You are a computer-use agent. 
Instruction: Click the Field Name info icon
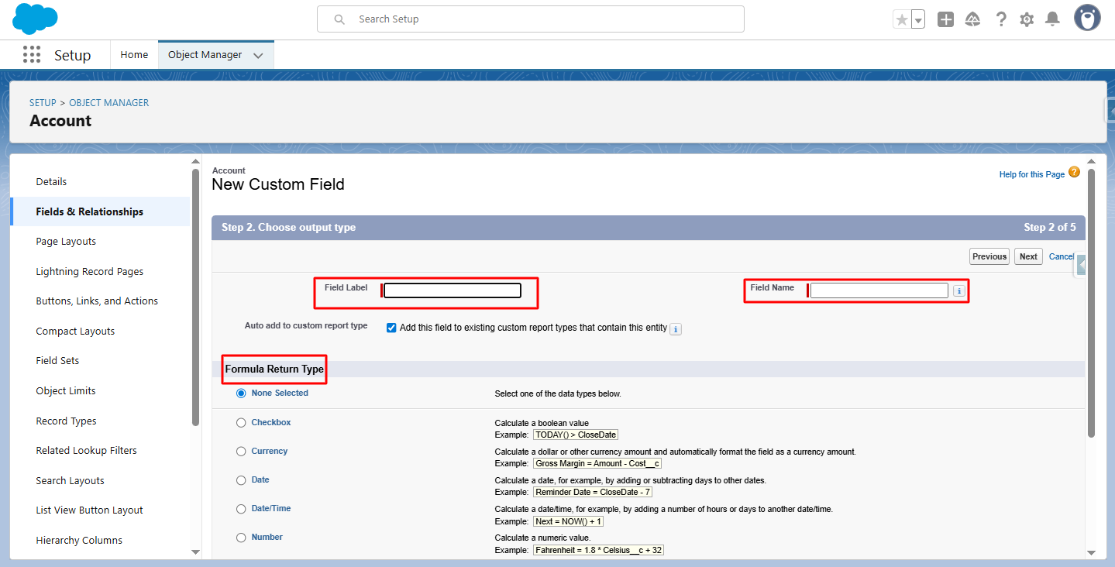coord(958,291)
